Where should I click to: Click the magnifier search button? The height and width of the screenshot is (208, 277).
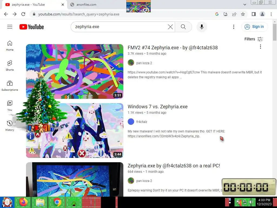click(183, 27)
